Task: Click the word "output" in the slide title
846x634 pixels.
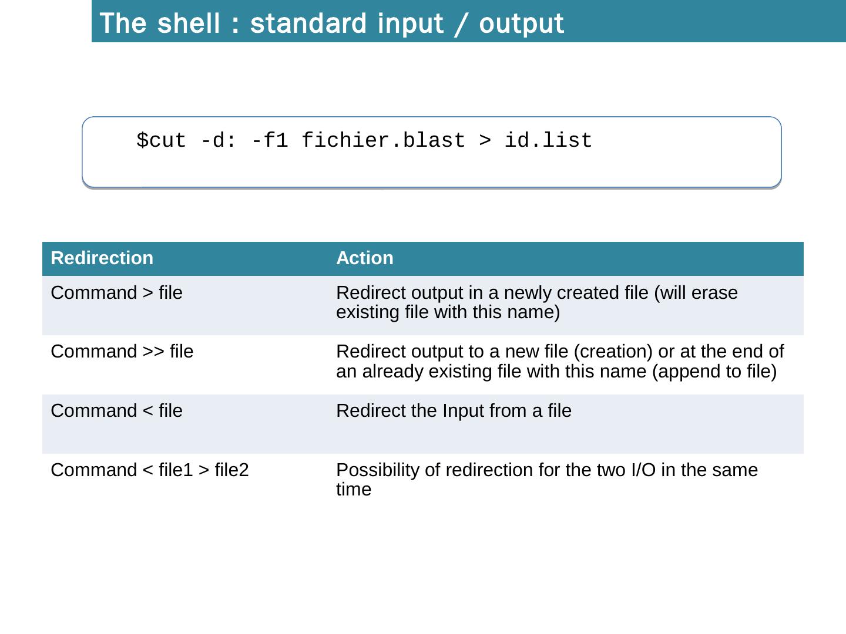Action: 521,23
